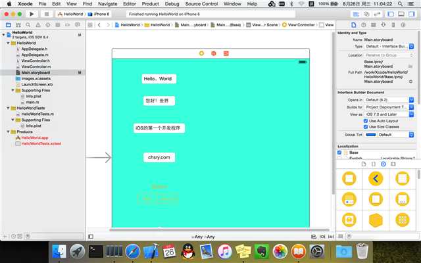Run the HelloWorld project with the play button
Viewport: 421px width, 263px height.
(32, 14)
